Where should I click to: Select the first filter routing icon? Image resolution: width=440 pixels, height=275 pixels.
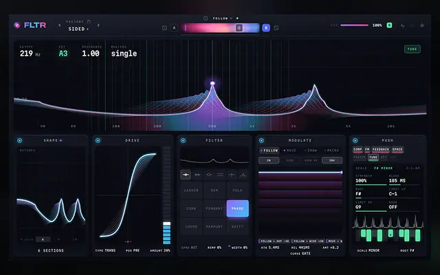click(186, 175)
